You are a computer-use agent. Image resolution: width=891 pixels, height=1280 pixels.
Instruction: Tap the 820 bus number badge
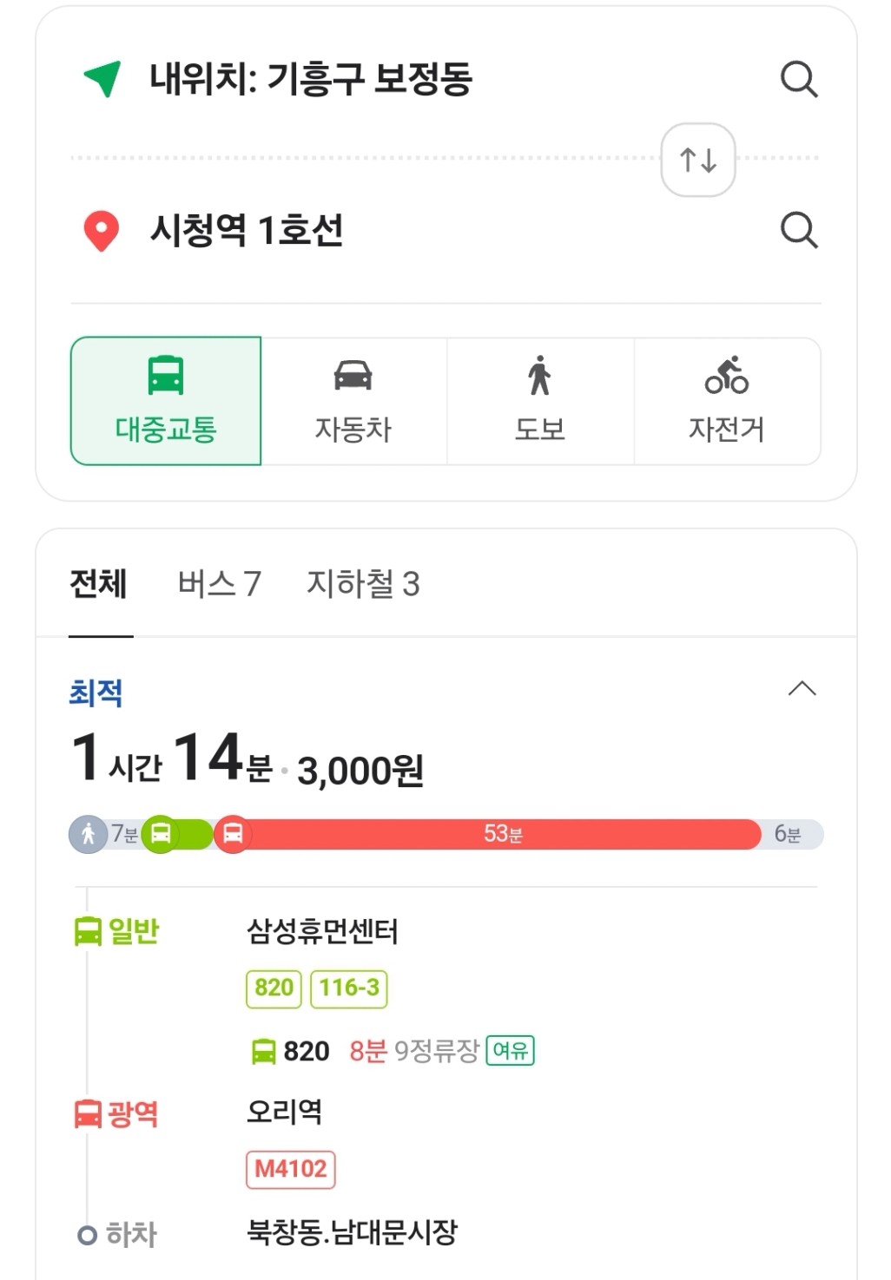coord(274,988)
